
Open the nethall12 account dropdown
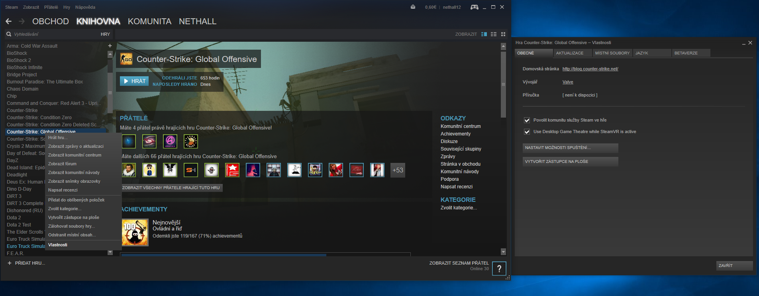[x=452, y=7]
